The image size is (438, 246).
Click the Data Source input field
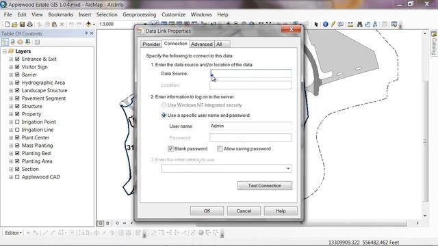[x=250, y=73]
